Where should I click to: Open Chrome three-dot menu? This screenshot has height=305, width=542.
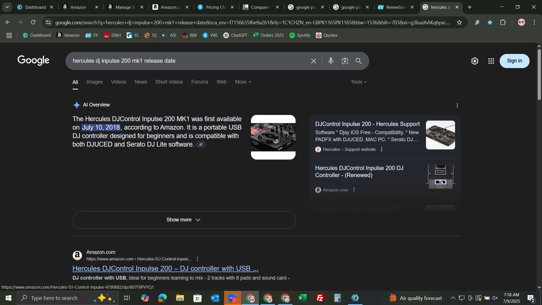[x=534, y=22]
